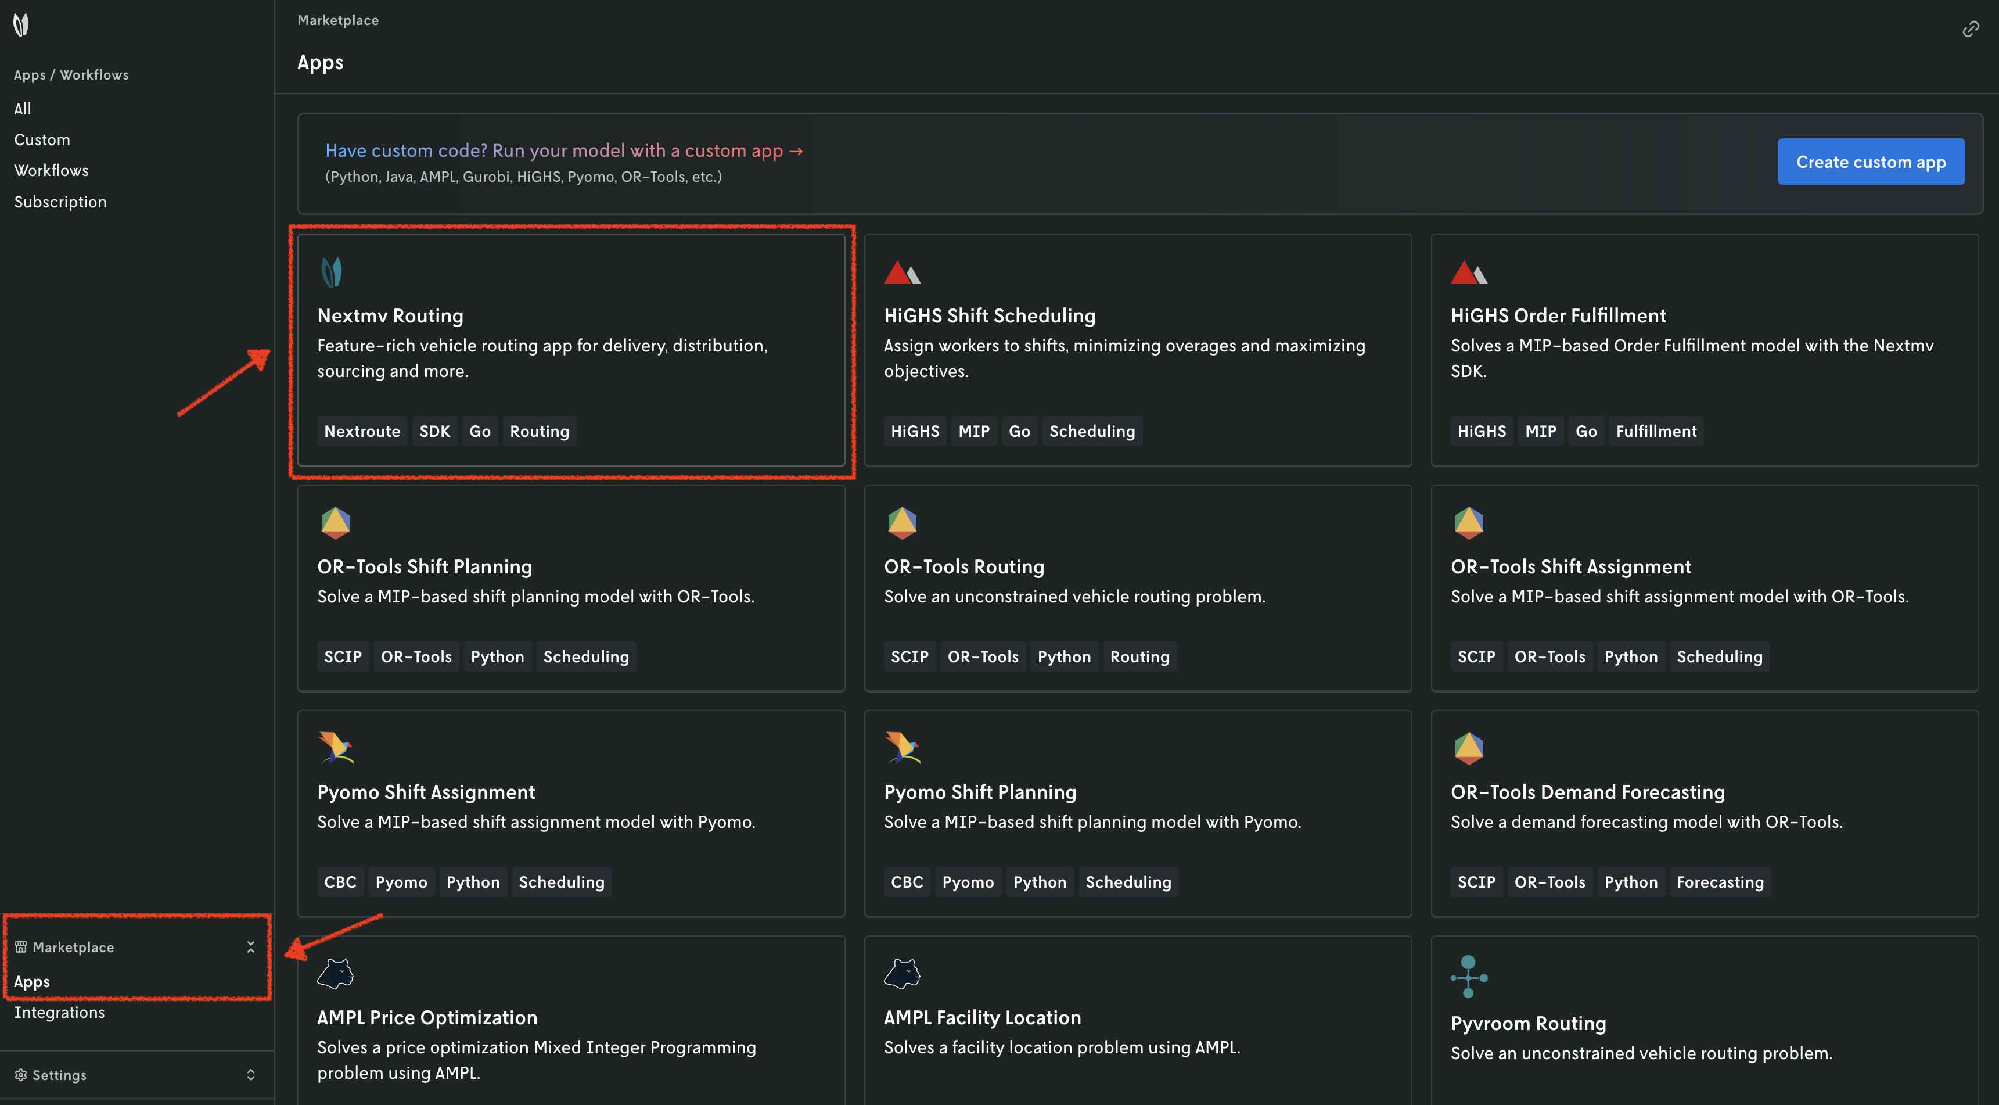Click the OR-Tools Shift Assignment logo icon
The image size is (1999, 1105).
[x=1469, y=523]
